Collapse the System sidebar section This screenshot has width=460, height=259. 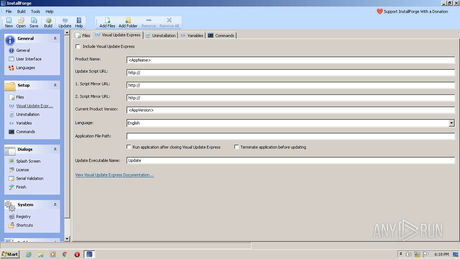(55, 205)
